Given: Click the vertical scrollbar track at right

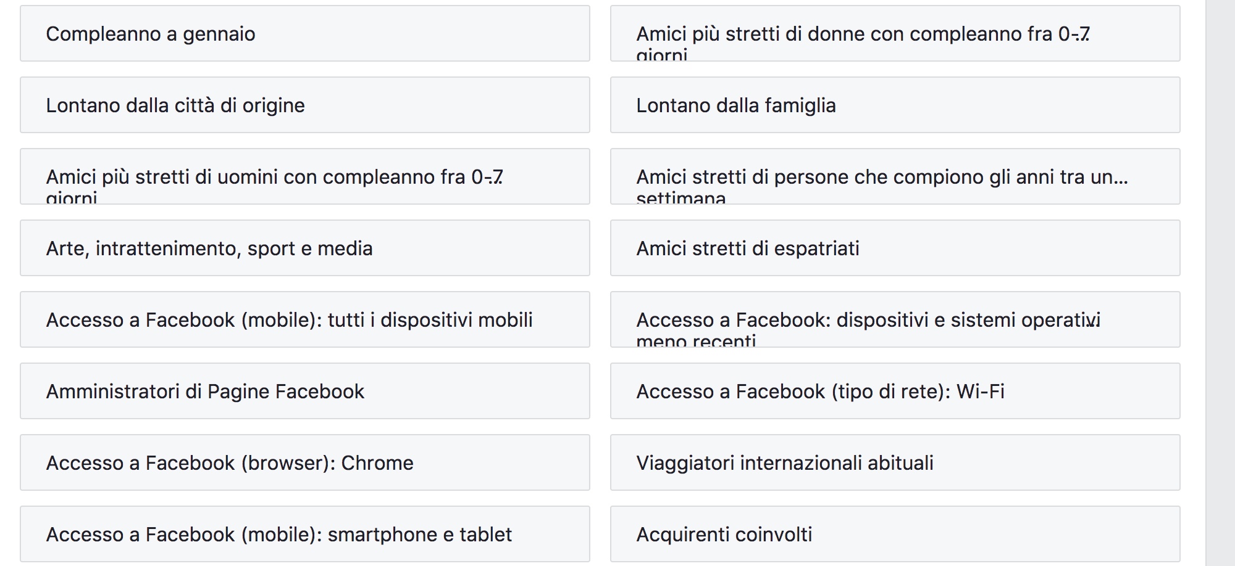Looking at the screenshot, I should [1220, 283].
